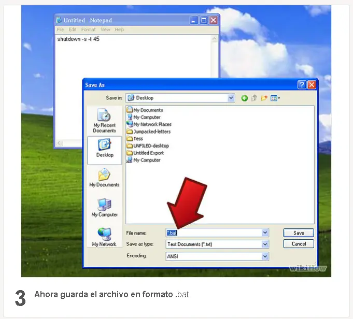
Task: Select the Tess folder
Action: 135,139
